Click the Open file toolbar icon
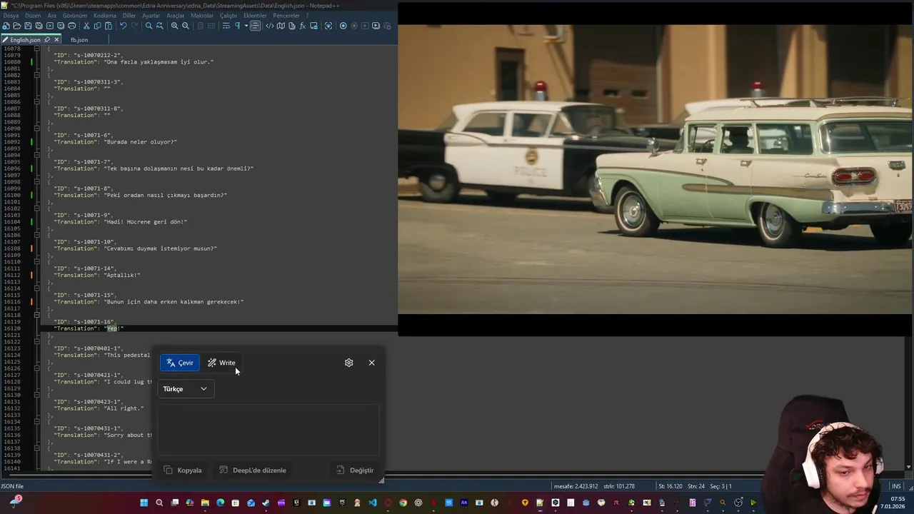The height and width of the screenshot is (514, 914). [16, 26]
